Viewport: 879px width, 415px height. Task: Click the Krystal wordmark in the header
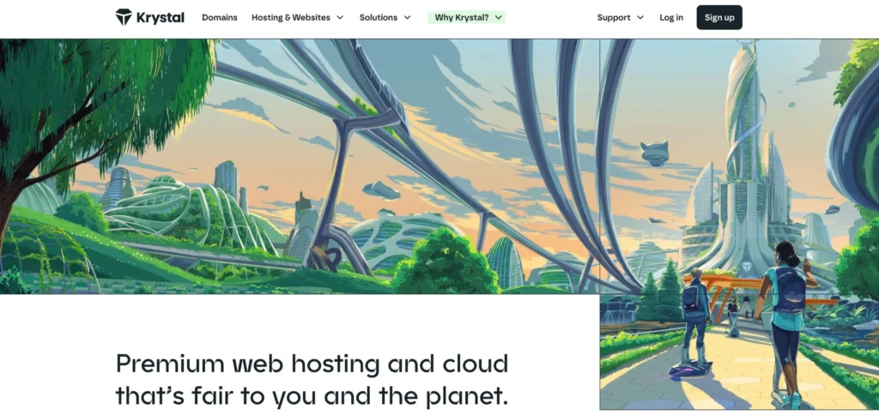coord(160,17)
